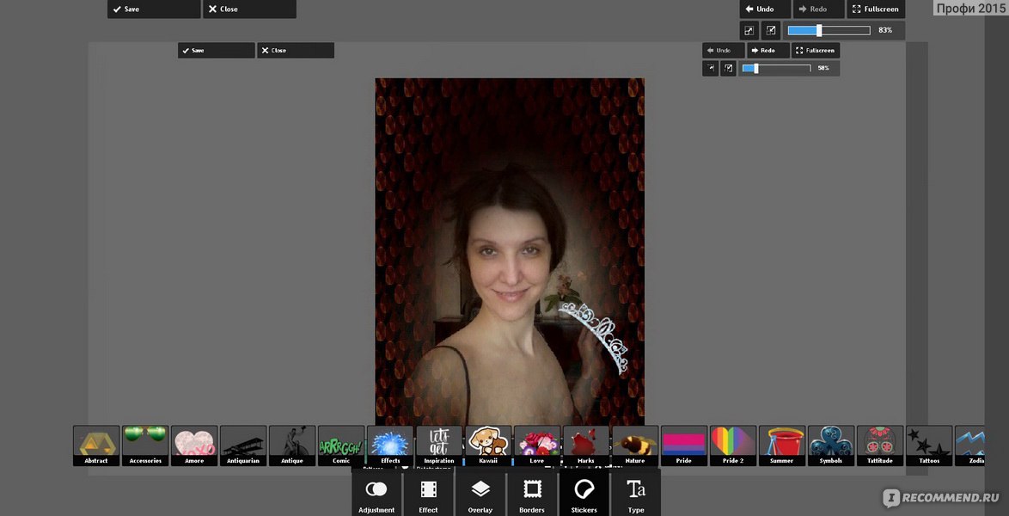
Task: Open the Overlay layers tool
Action: coord(480,494)
